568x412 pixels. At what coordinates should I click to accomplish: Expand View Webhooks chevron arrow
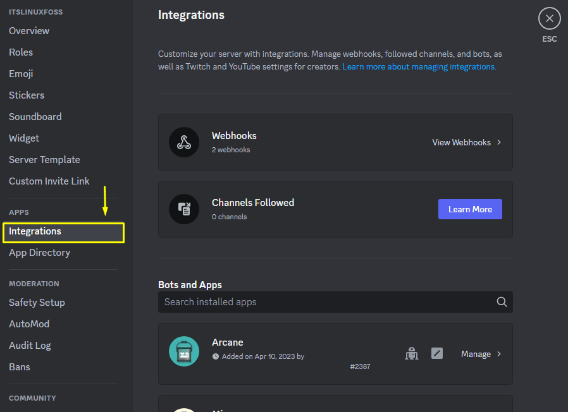click(499, 142)
